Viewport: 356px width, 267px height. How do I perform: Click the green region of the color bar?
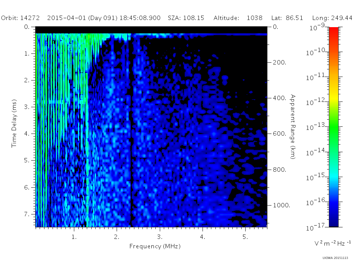(x=333, y=132)
